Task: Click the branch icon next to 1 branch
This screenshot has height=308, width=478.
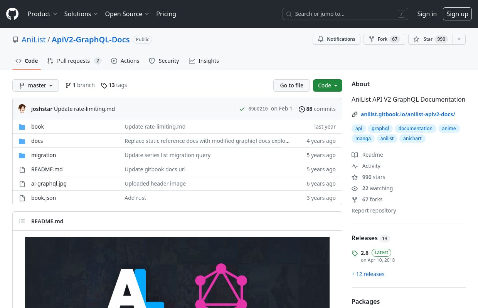Action: 68,85
